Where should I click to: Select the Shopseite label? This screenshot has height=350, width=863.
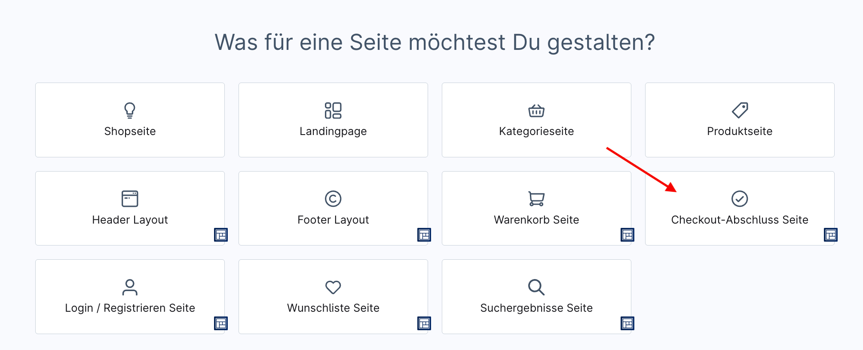[x=130, y=131]
